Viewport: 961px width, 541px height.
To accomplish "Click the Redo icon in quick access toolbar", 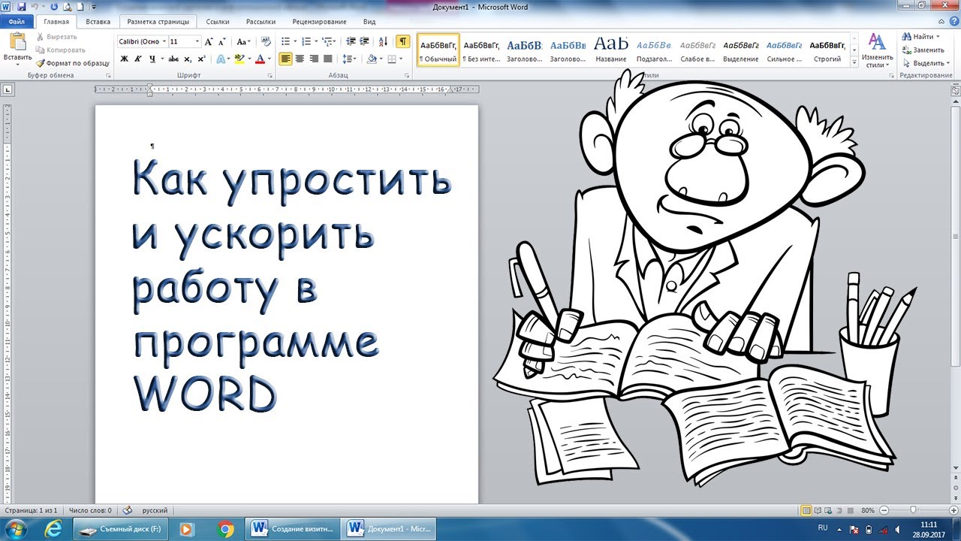I will (54, 7).
